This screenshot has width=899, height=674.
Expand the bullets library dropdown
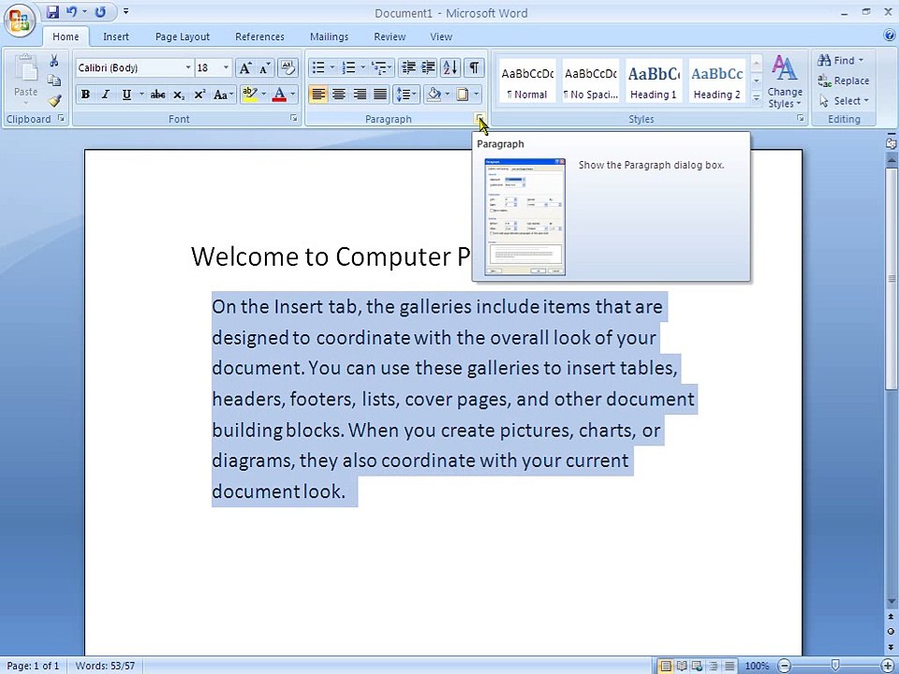pos(332,68)
